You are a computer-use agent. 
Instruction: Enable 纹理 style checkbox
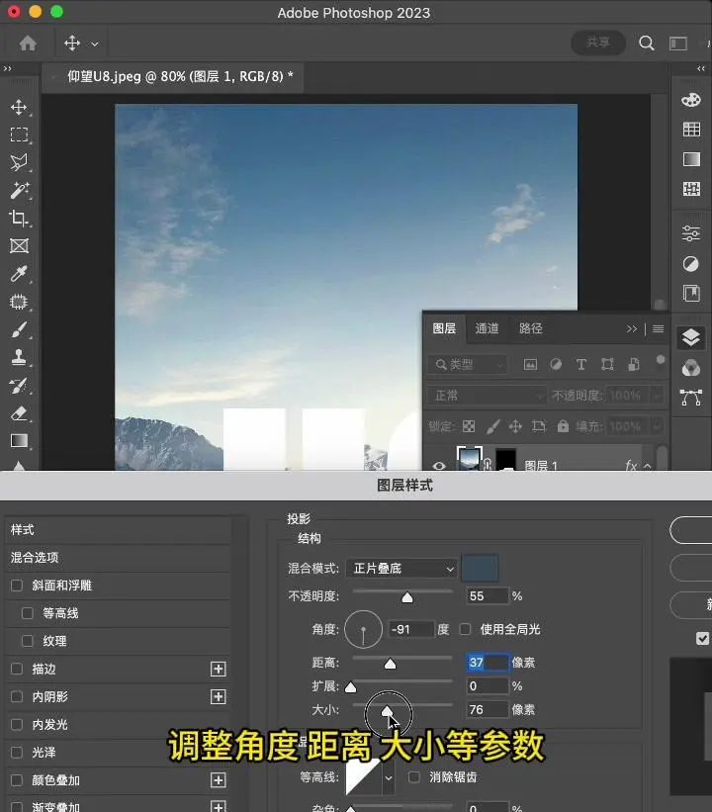28,641
